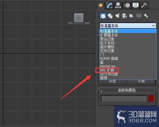Open the Motion panel tab

(127, 5)
